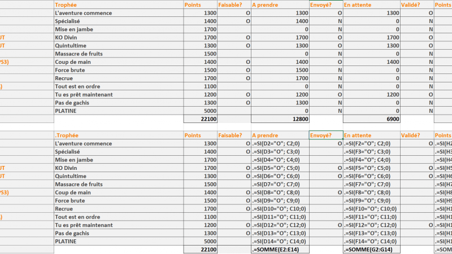Pick the =SI(D6="O"; C6;0) formula cell
The image size is (452, 254).
tap(280, 176)
